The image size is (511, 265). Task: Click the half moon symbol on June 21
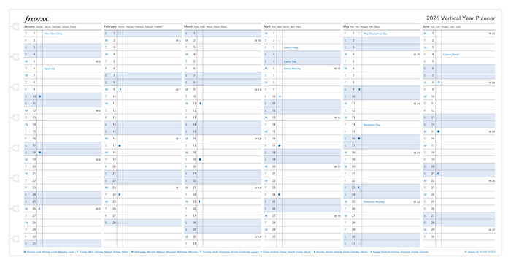click(x=439, y=174)
